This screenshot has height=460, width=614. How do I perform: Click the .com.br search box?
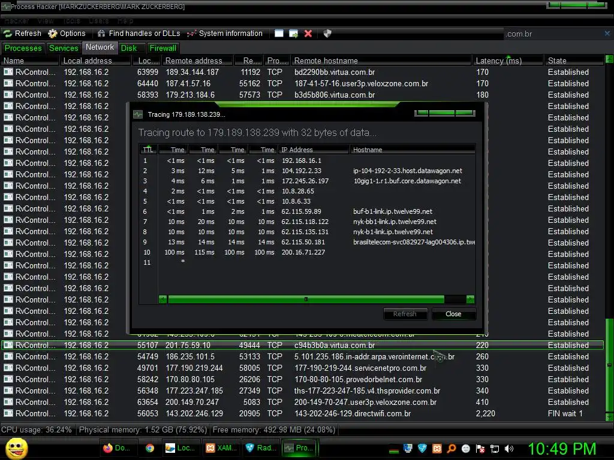click(x=553, y=34)
